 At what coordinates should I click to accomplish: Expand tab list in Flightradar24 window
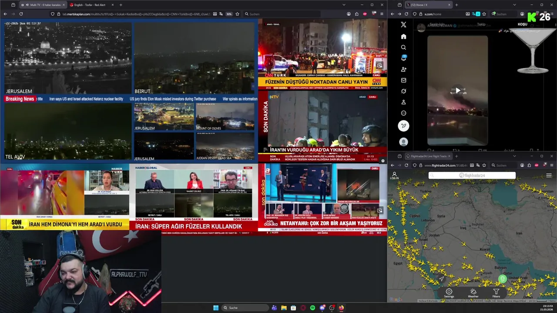coord(514,156)
